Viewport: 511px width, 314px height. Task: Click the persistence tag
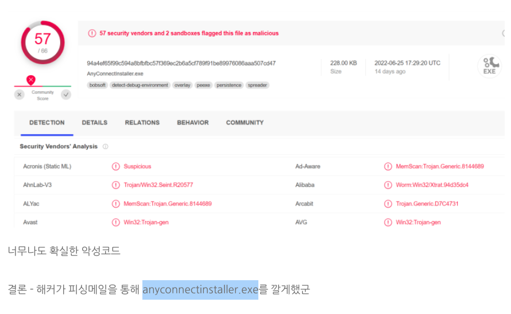tap(229, 85)
